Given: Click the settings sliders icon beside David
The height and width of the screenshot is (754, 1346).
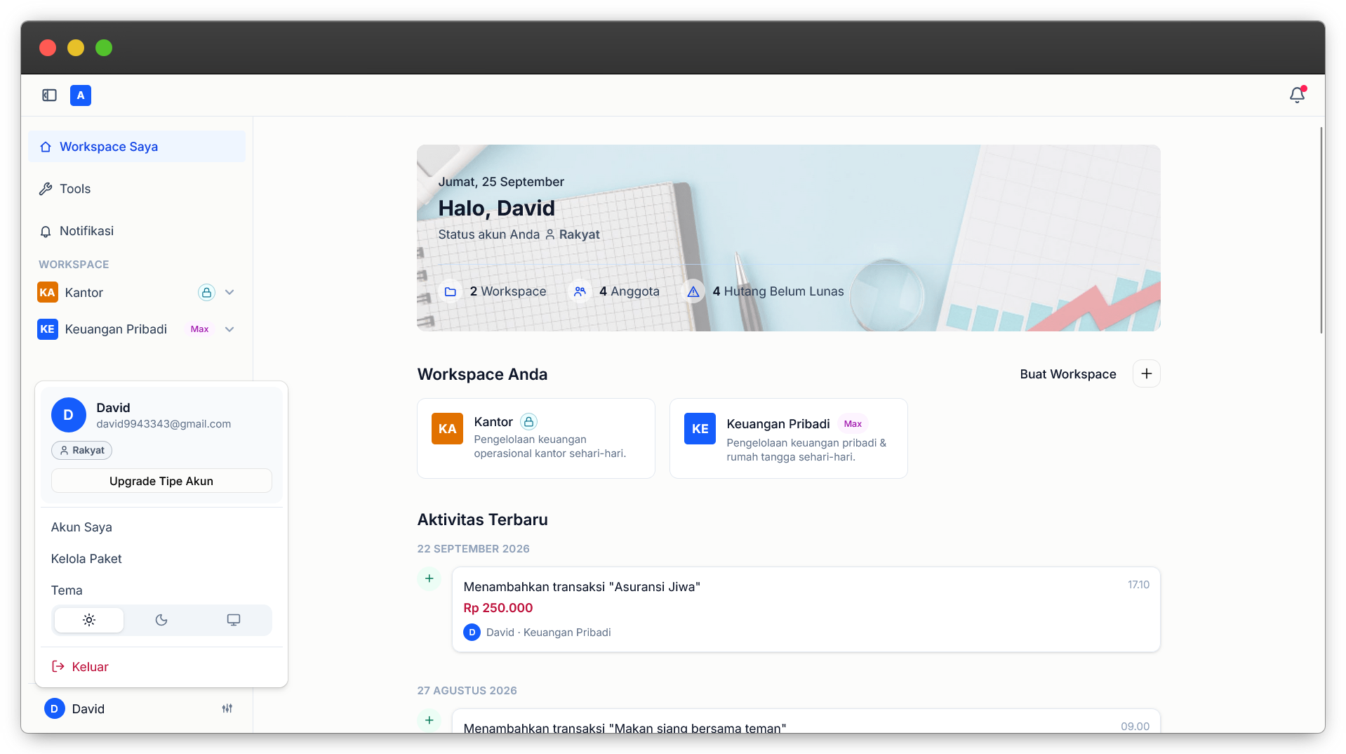Looking at the screenshot, I should coord(227,709).
